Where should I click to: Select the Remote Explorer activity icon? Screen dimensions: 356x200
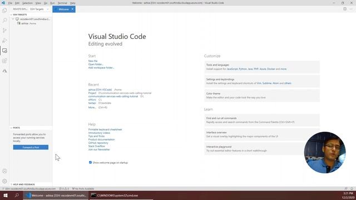[x=4, y=51]
